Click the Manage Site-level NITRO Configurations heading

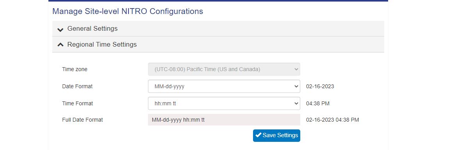[x=128, y=11]
